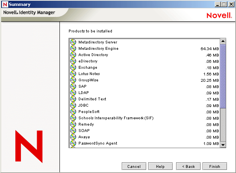Screen dimensions: 236x173
Task: Click the disc icon beside PeopleSoft
Action: click(73, 112)
